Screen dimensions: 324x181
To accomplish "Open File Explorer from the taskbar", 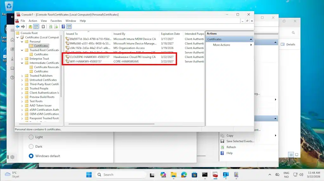I will (x=174, y=175).
